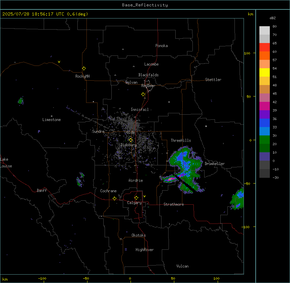Click the storm echo at the eastern map edge
This screenshot has height=283, width=290.
point(237,199)
